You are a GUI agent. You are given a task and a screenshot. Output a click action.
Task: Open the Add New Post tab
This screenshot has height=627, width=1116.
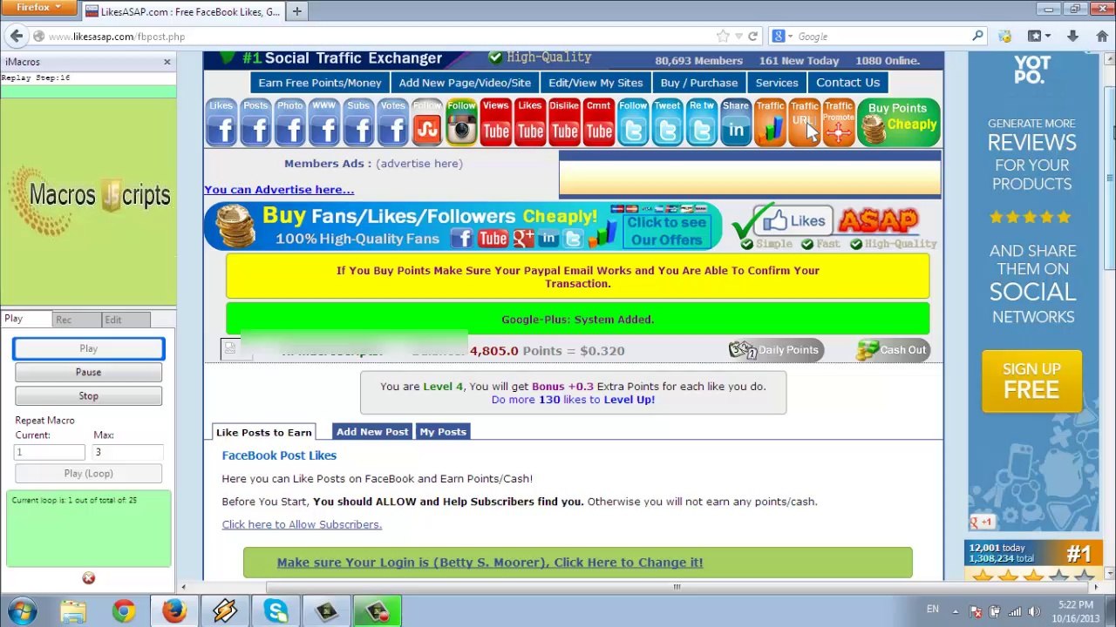tap(372, 432)
